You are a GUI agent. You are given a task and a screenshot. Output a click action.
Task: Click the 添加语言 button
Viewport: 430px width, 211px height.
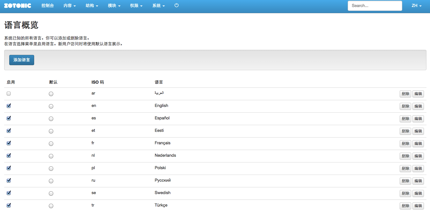pos(22,60)
